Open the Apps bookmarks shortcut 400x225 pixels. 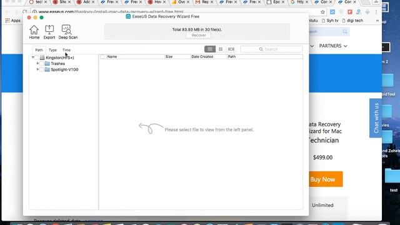click(x=12, y=21)
